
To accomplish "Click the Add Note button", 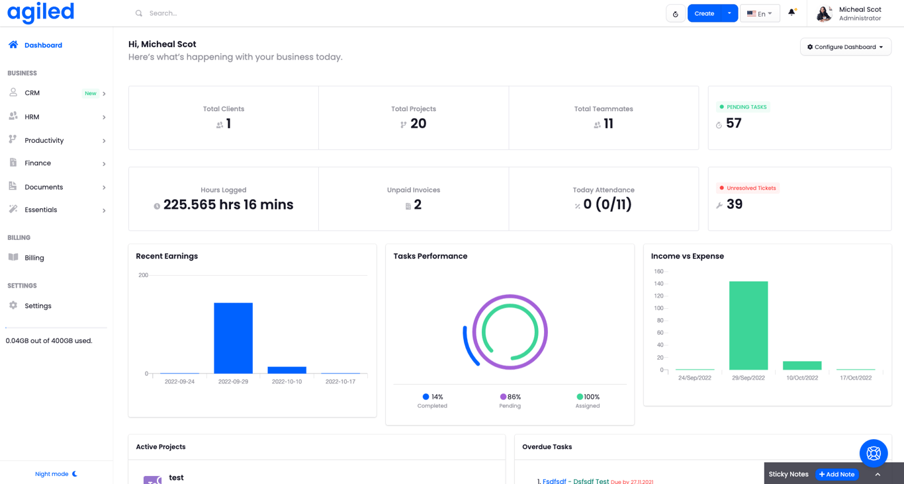I will click(x=836, y=474).
